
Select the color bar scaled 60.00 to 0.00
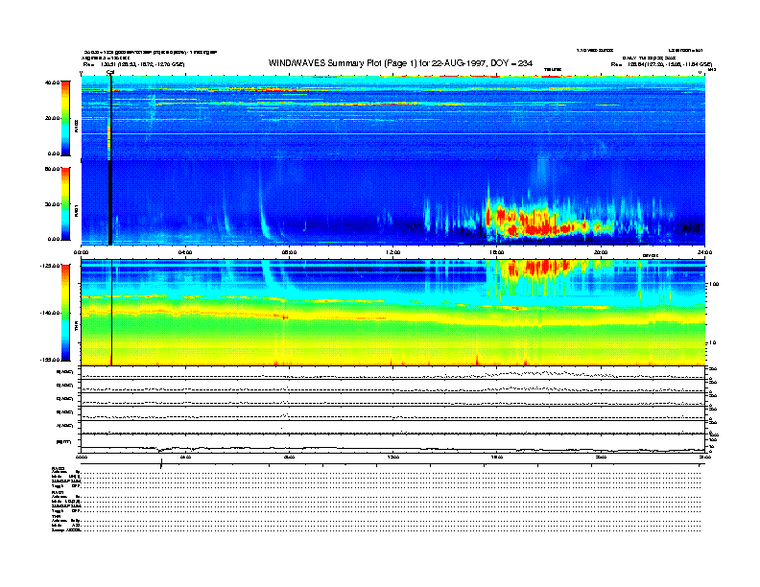point(65,203)
